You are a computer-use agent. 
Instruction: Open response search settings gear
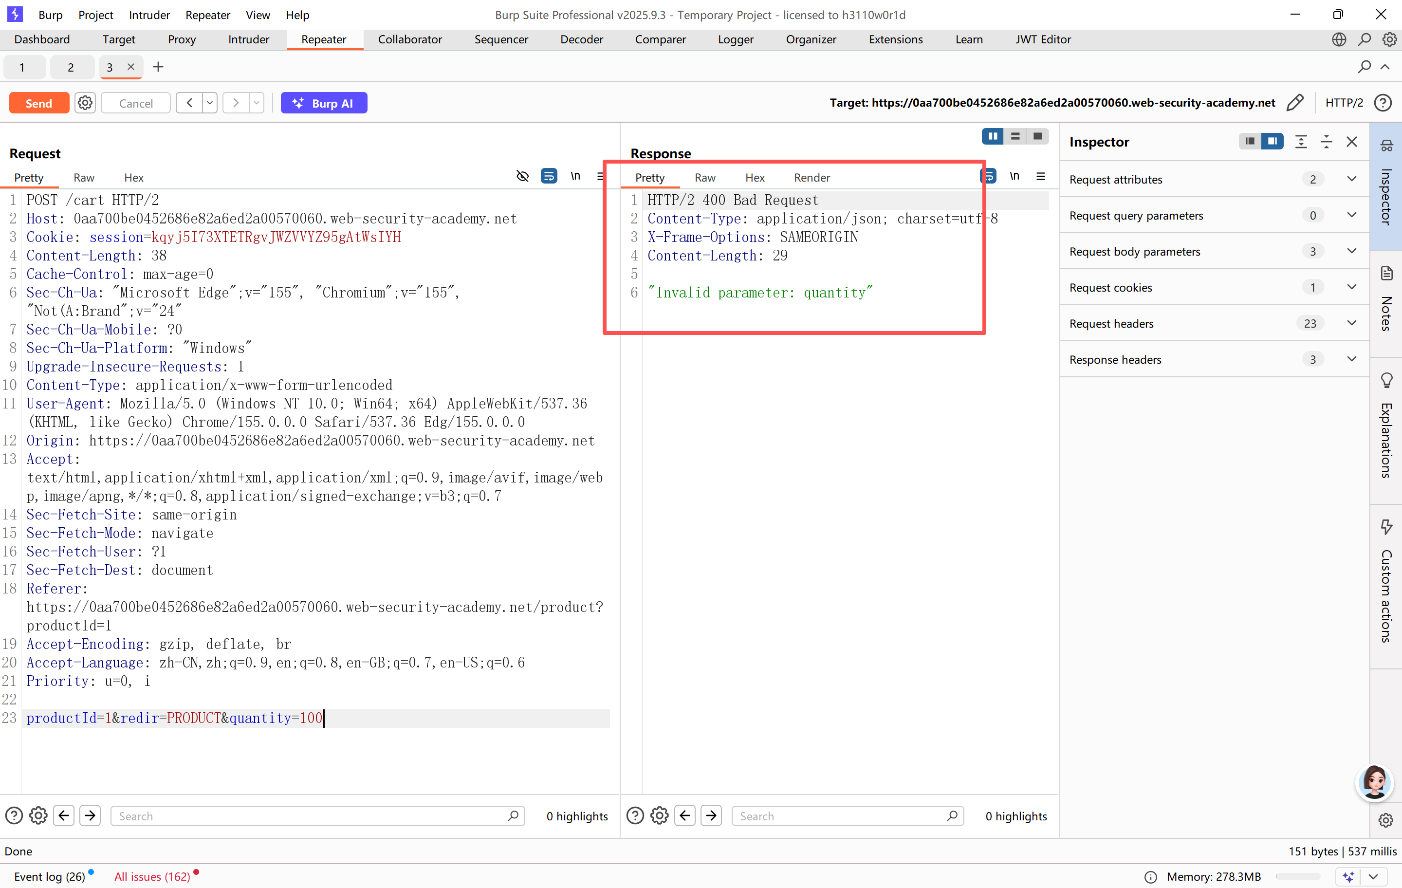pyautogui.click(x=660, y=816)
